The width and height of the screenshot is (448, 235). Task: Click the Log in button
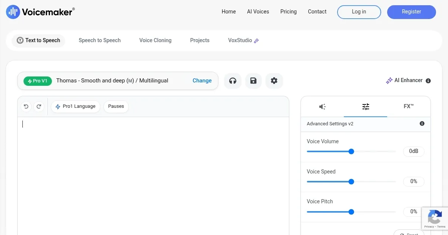(359, 12)
